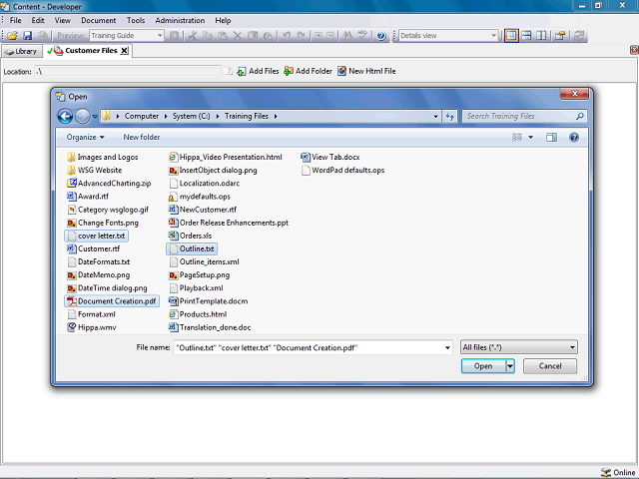The height and width of the screenshot is (479, 639).
Task: Click the Online status icon in status bar
Action: [606, 472]
